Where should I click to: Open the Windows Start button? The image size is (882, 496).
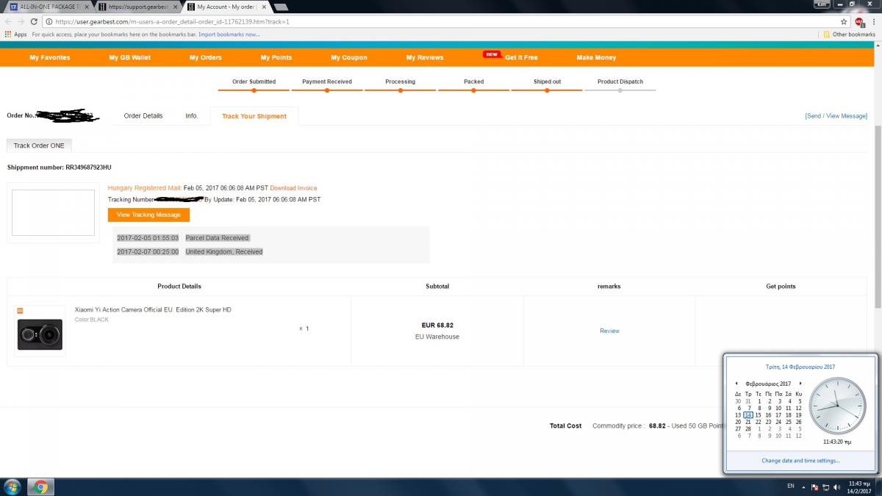coord(12,486)
